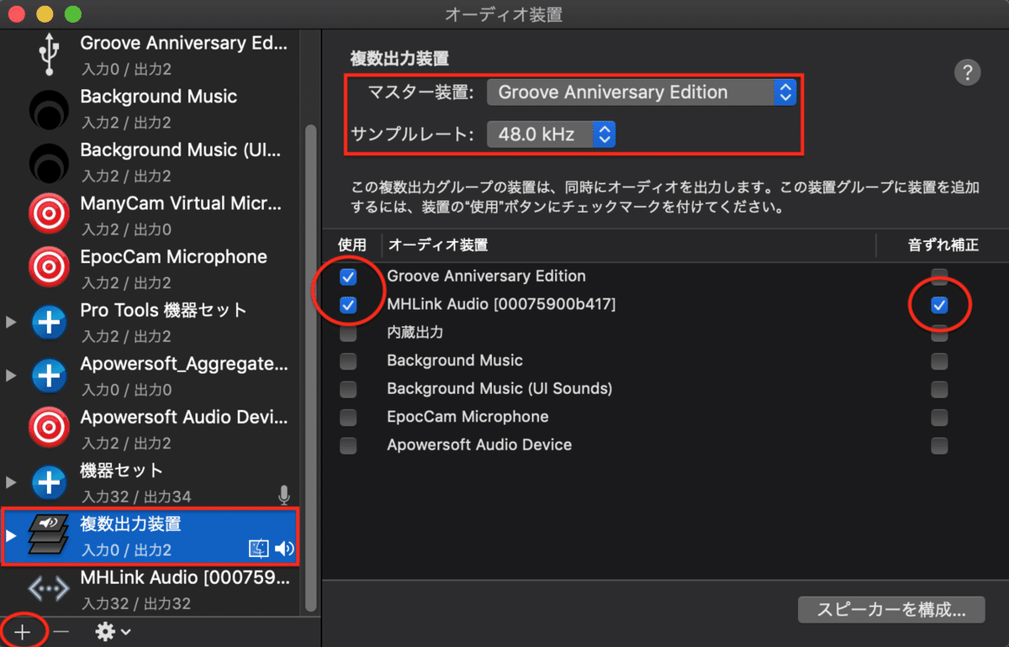Click the 使用 column header
The width and height of the screenshot is (1009, 647).
(352, 245)
